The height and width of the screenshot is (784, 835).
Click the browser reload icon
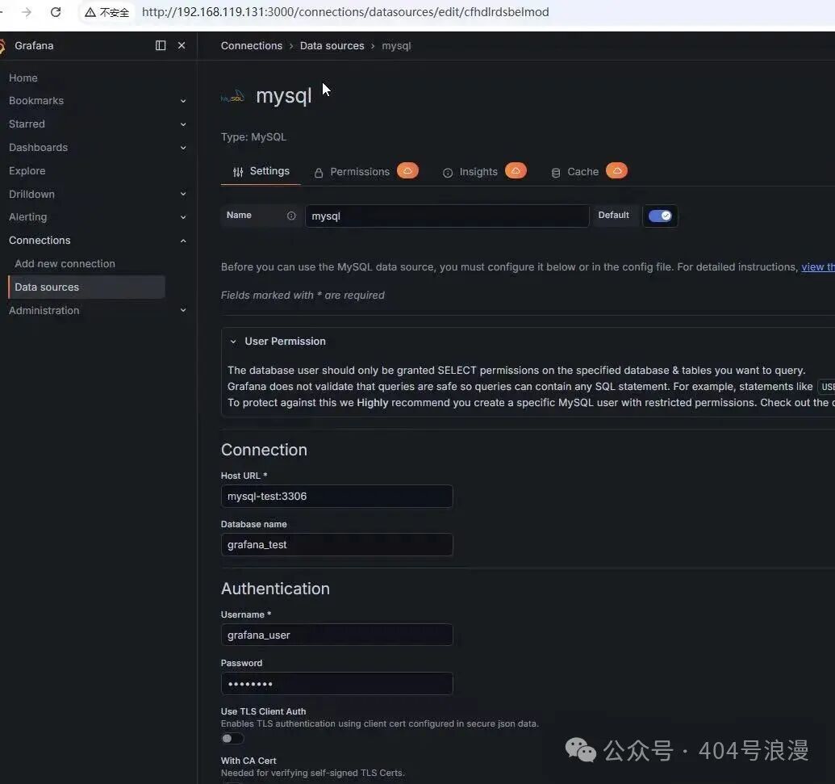coord(56,12)
